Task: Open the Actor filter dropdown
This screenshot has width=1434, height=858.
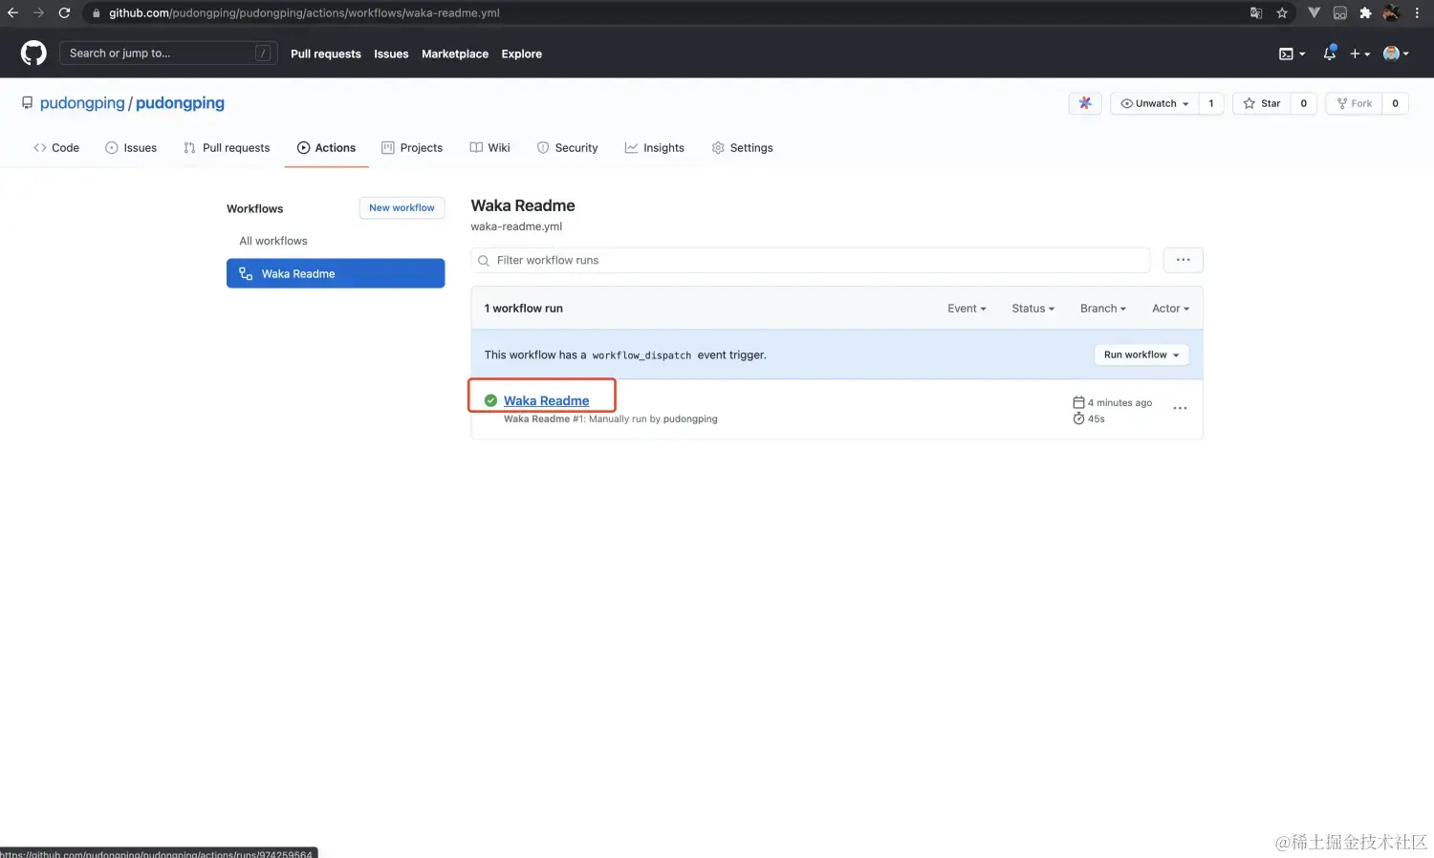Action: (x=1170, y=309)
